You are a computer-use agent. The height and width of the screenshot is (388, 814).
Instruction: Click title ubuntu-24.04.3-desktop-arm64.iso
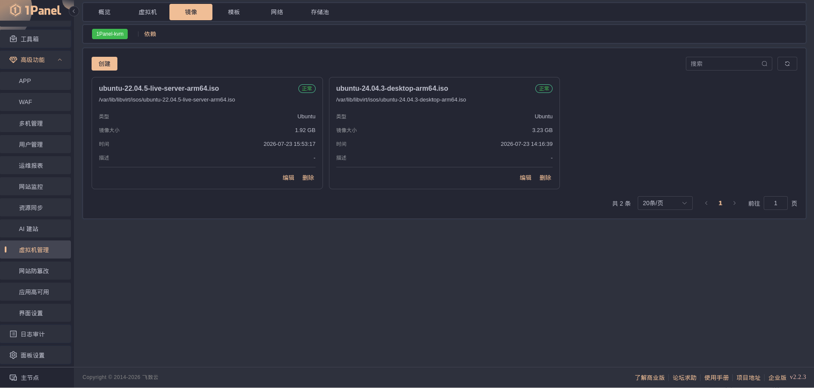click(x=392, y=88)
